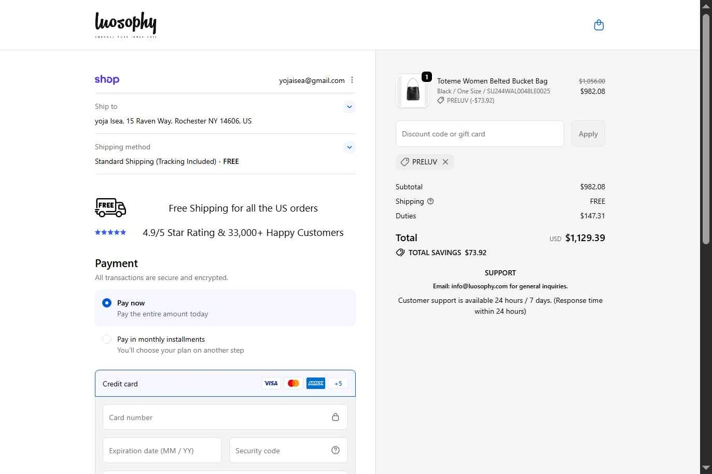Click the info@luosophy.com email text
Screen dimensions: 712x474
point(479,286)
